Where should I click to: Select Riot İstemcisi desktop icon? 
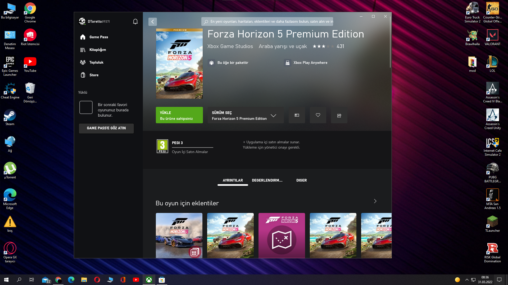(30, 37)
